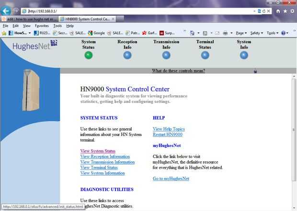Click the small figure icon on gray bar

(255, 71)
